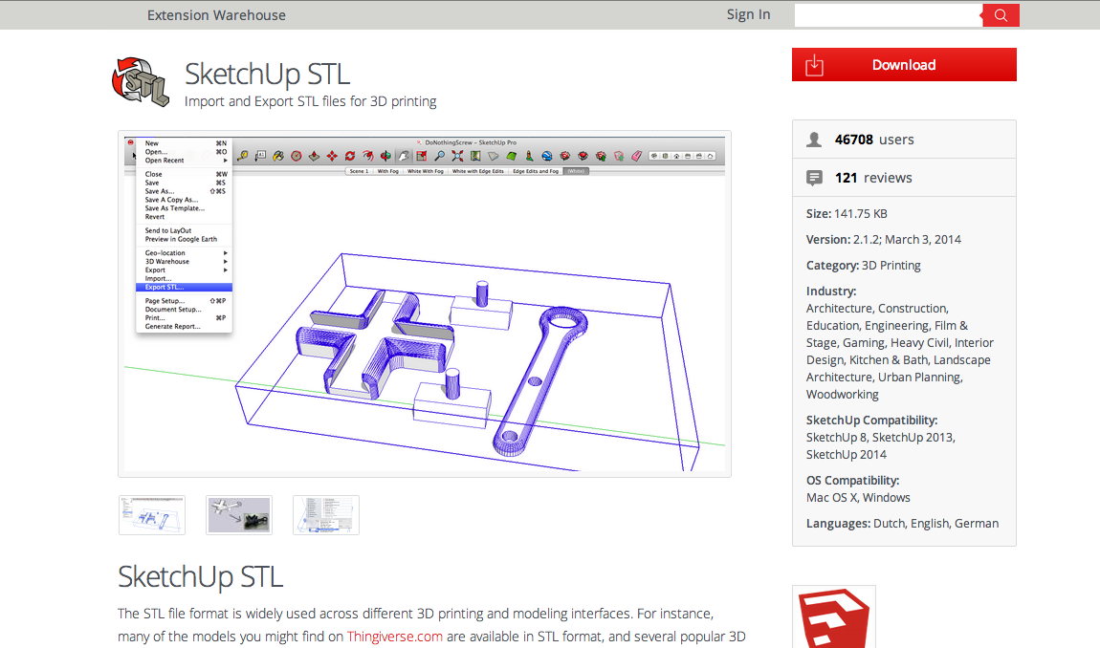Click the main SketchUp model screenshot
Image resolution: width=1100 pixels, height=648 pixels.
tap(425, 304)
